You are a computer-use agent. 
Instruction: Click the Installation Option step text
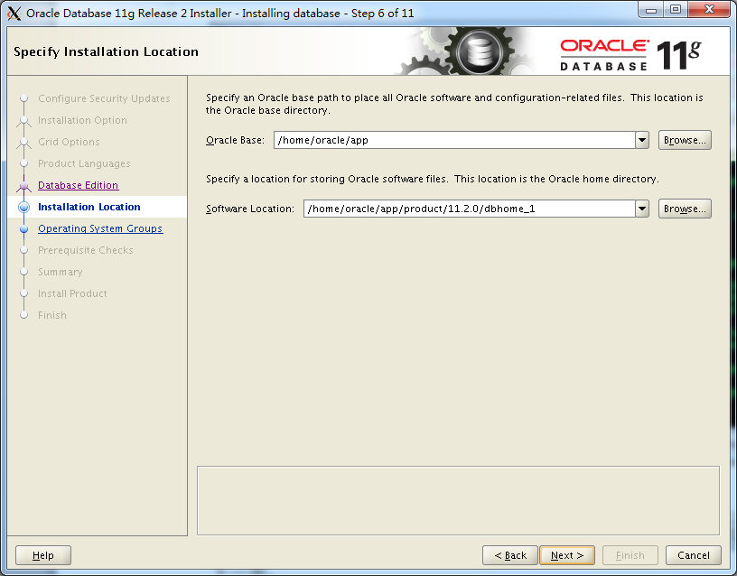[x=82, y=120]
